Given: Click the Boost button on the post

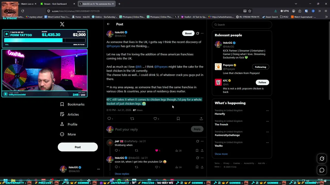Looking at the screenshot, I should pyautogui.click(x=188, y=33).
